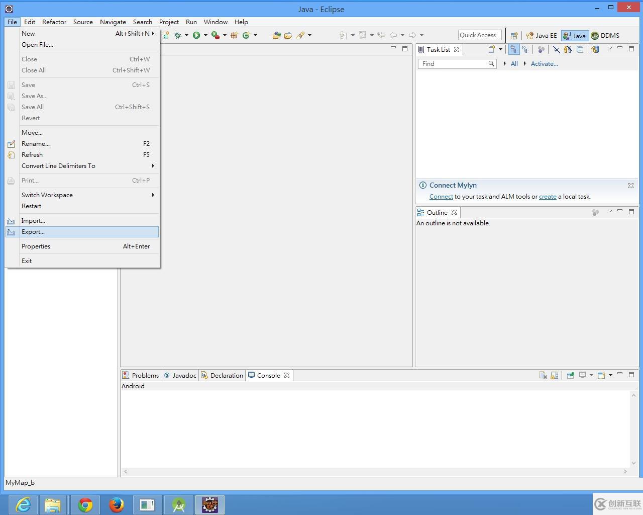Open Internet Explorer from taskbar
The width and height of the screenshot is (643, 515).
(23, 504)
